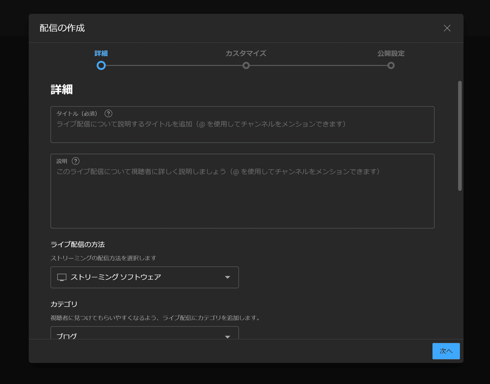Click the 公開設定 step label
This screenshot has width=490, height=384.
[x=391, y=54]
